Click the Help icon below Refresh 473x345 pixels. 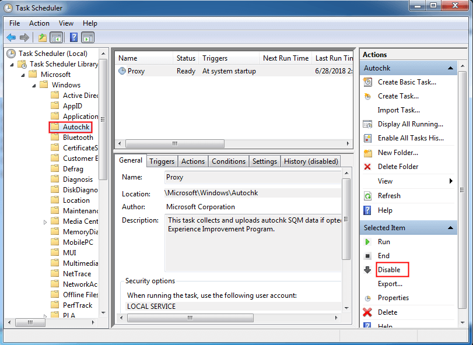(x=367, y=210)
